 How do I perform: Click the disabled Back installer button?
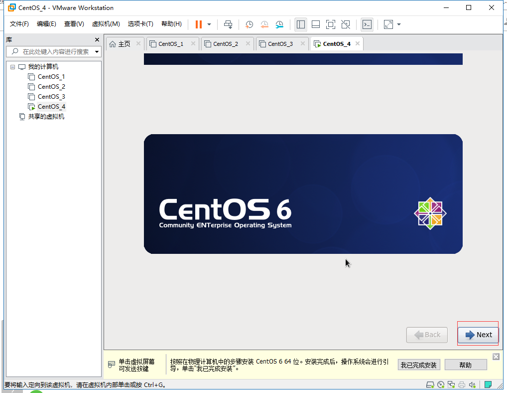[427, 335]
